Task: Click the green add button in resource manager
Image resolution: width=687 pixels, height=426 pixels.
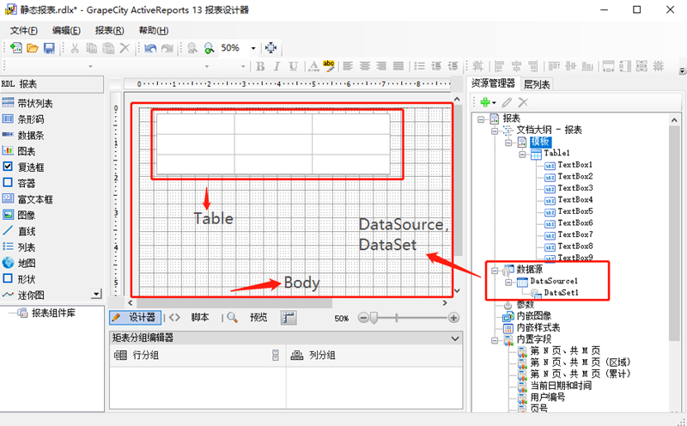Action: [x=484, y=102]
